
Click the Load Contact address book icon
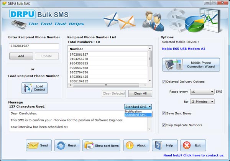28,88
